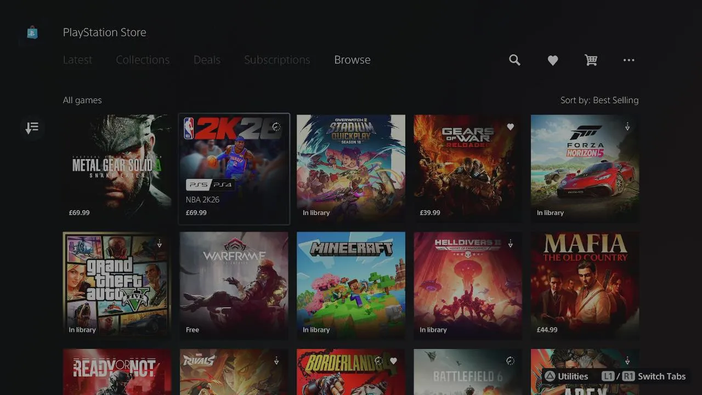Select the Browse tab

pyautogui.click(x=352, y=60)
